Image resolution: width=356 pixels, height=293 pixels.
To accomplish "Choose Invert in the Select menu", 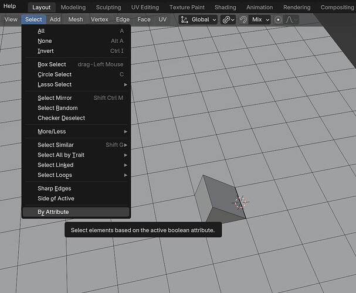I will coord(76,51).
